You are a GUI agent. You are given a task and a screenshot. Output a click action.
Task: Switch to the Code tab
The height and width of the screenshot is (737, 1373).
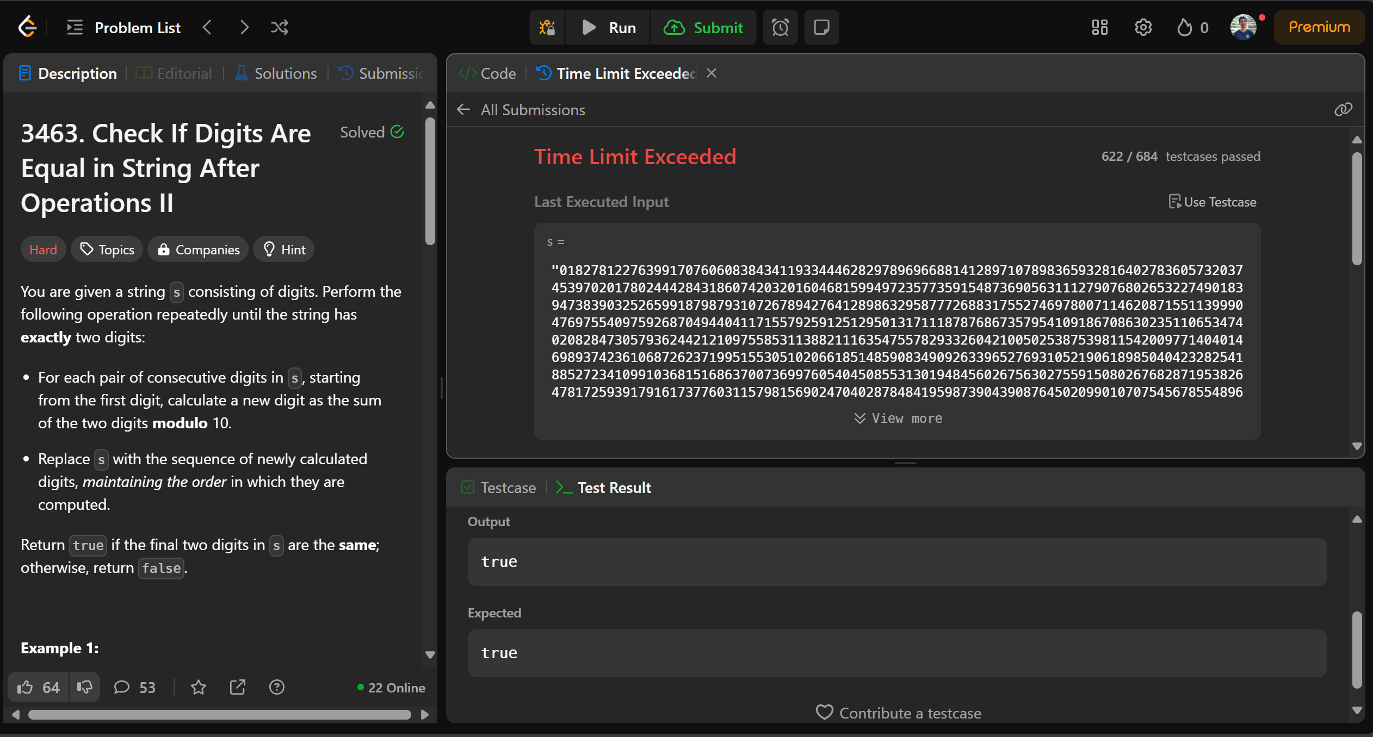487,73
